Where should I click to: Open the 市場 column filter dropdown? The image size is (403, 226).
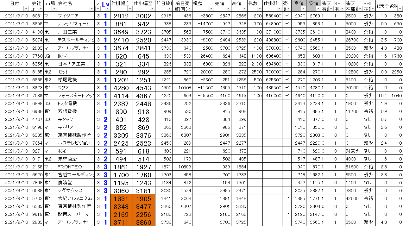coord(54,9)
